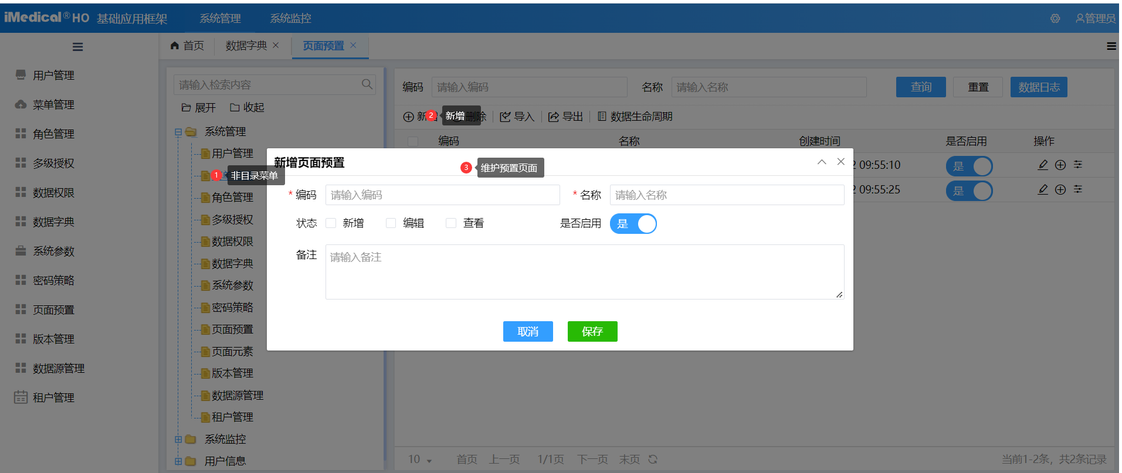Click the search magnifier in tree search box
The image size is (1122, 473).
[367, 84]
